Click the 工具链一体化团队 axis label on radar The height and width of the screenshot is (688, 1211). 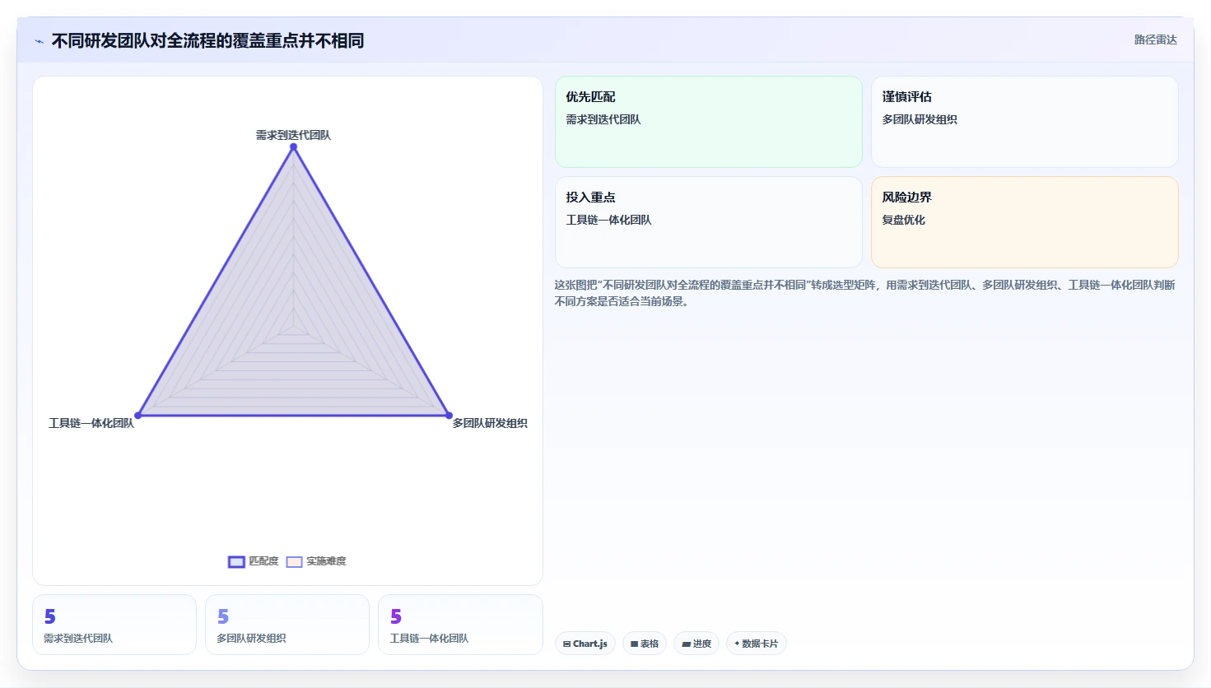(x=91, y=423)
